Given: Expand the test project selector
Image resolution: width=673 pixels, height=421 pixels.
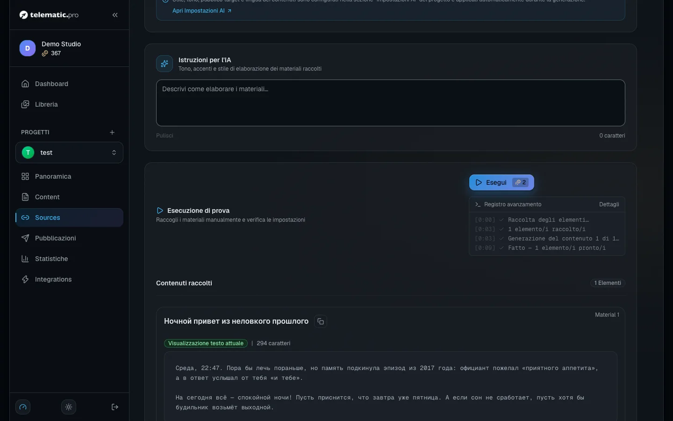Looking at the screenshot, I should point(69,152).
